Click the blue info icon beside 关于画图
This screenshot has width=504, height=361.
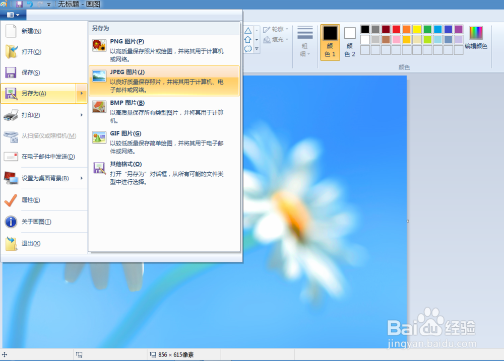pos(11,222)
